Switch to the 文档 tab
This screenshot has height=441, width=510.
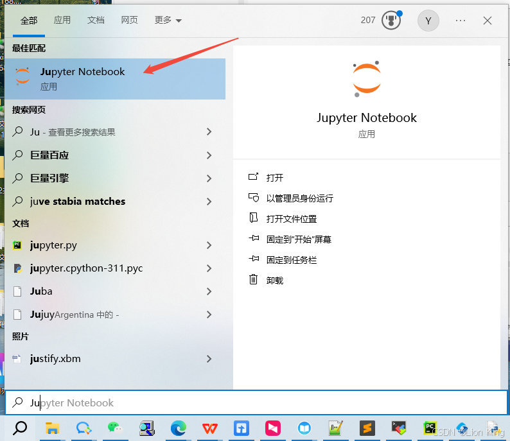pos(96,20)
